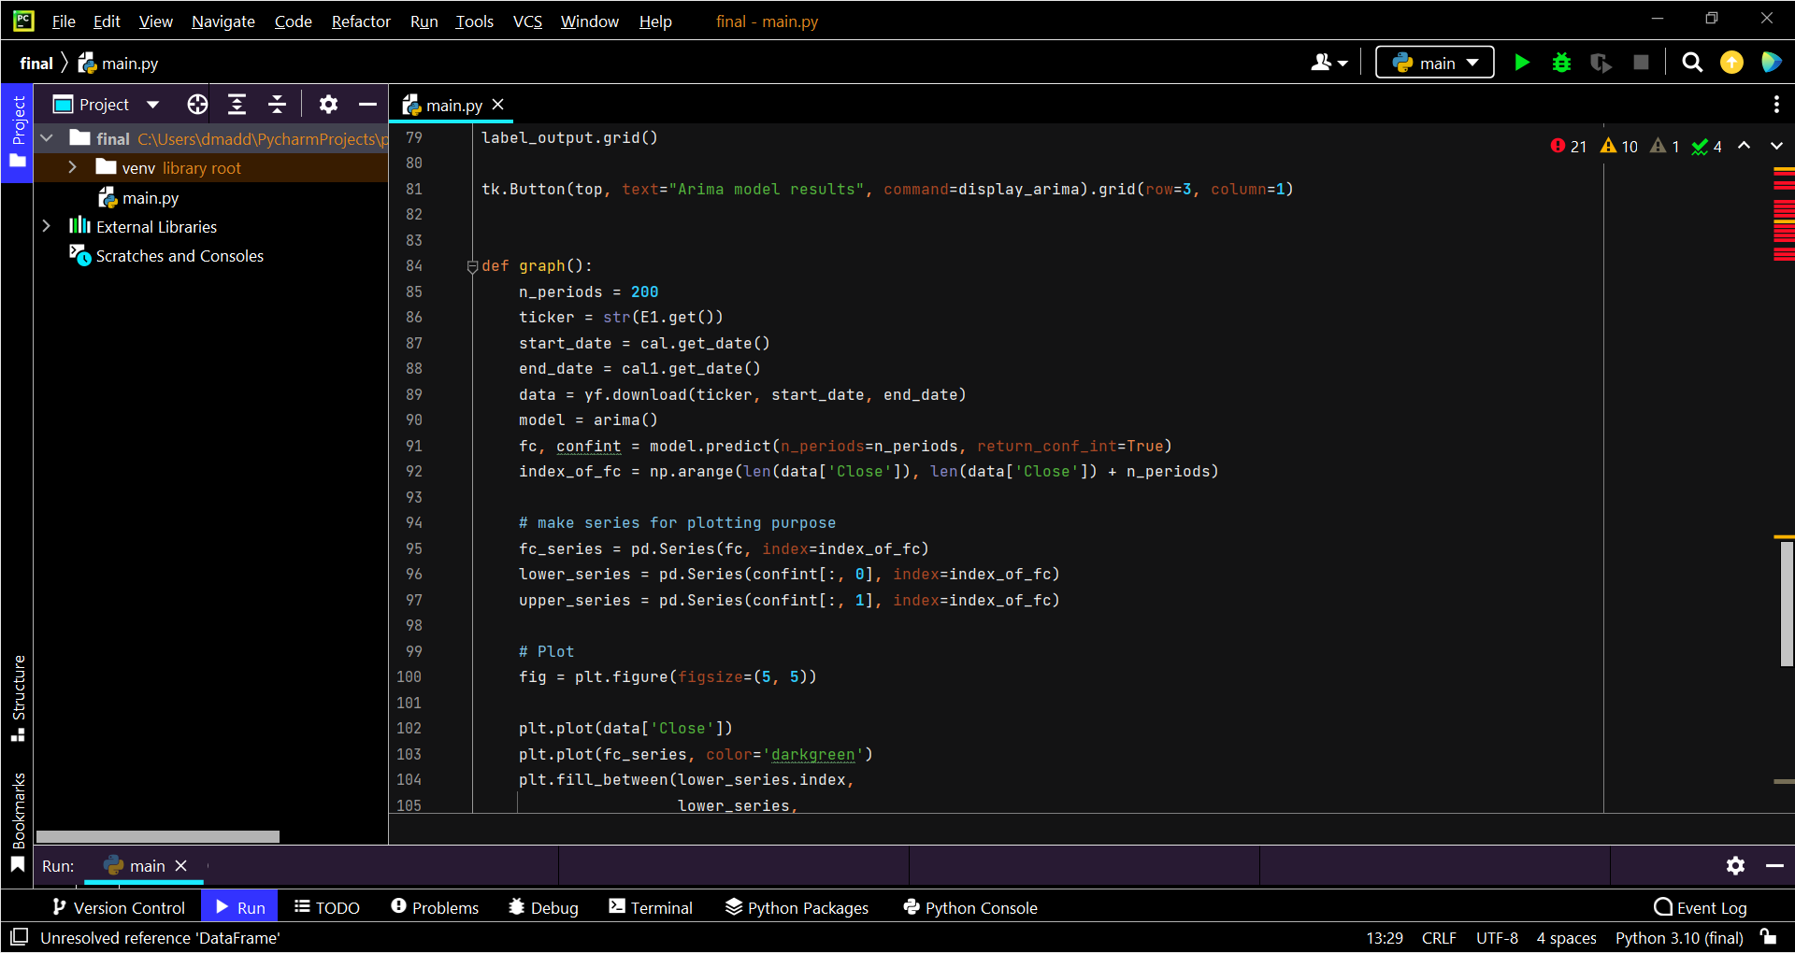Click the Select Opened File target icon
This screenshot has width=1795, height=953.
click(197, 105)
